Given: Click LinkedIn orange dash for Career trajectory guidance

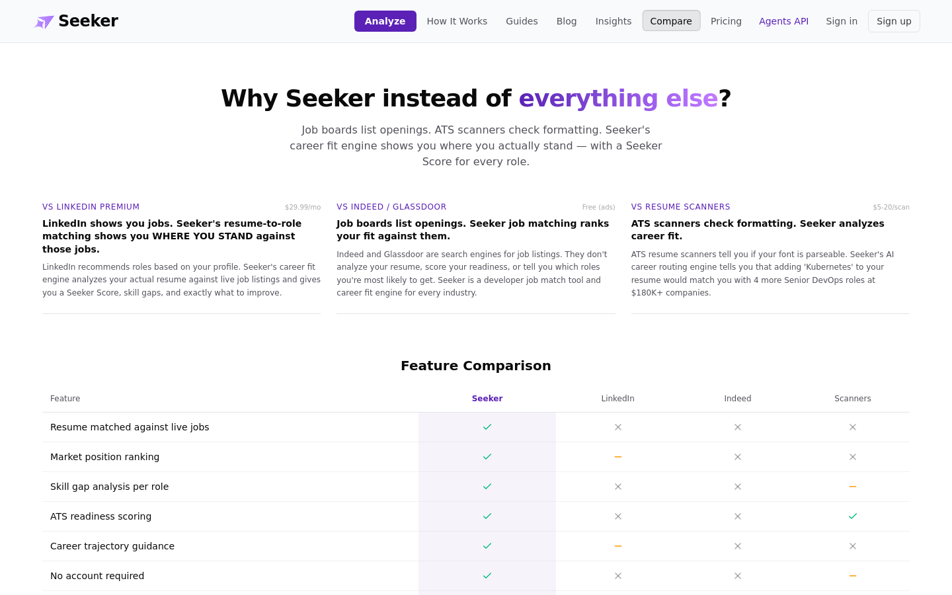Looking at the screenshot, I should click(618, 546).
